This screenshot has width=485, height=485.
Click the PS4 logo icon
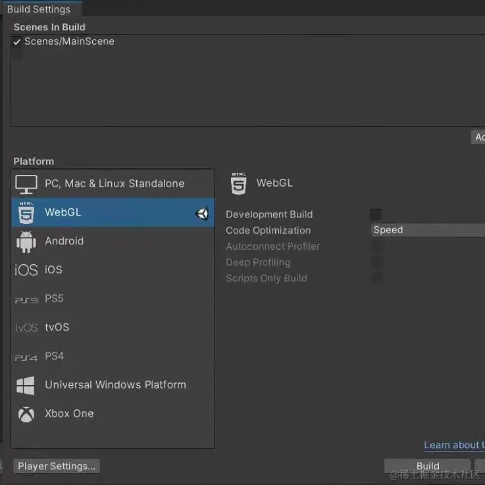26,358
